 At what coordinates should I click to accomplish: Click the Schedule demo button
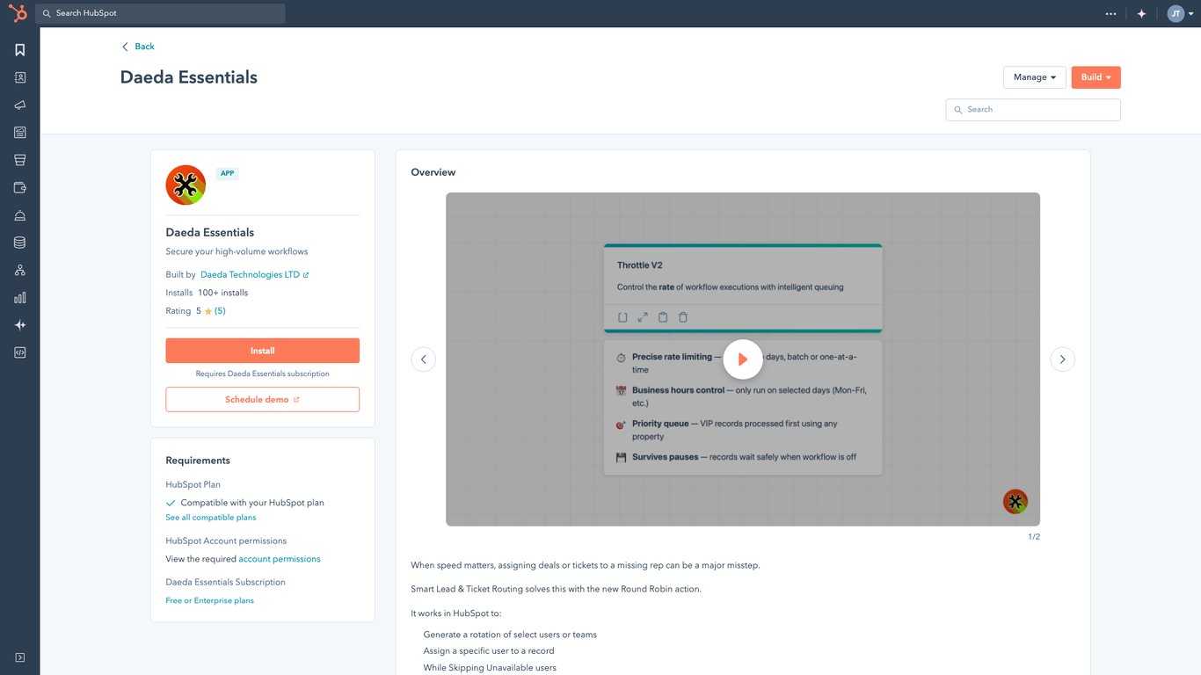click(262, 399)
